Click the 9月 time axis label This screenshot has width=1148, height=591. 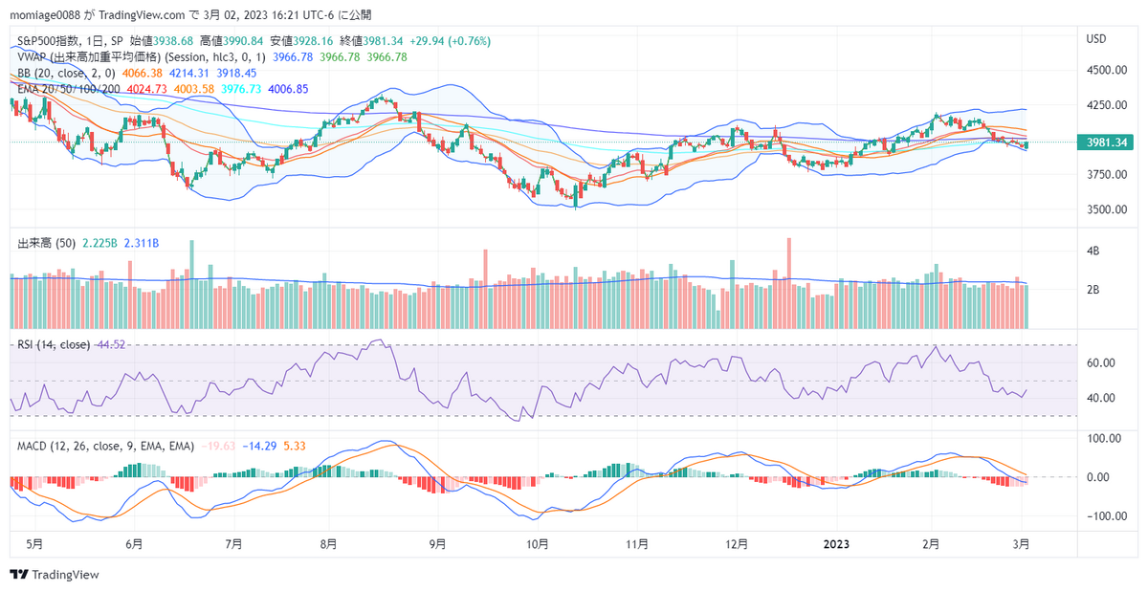[x=437, y=543]
